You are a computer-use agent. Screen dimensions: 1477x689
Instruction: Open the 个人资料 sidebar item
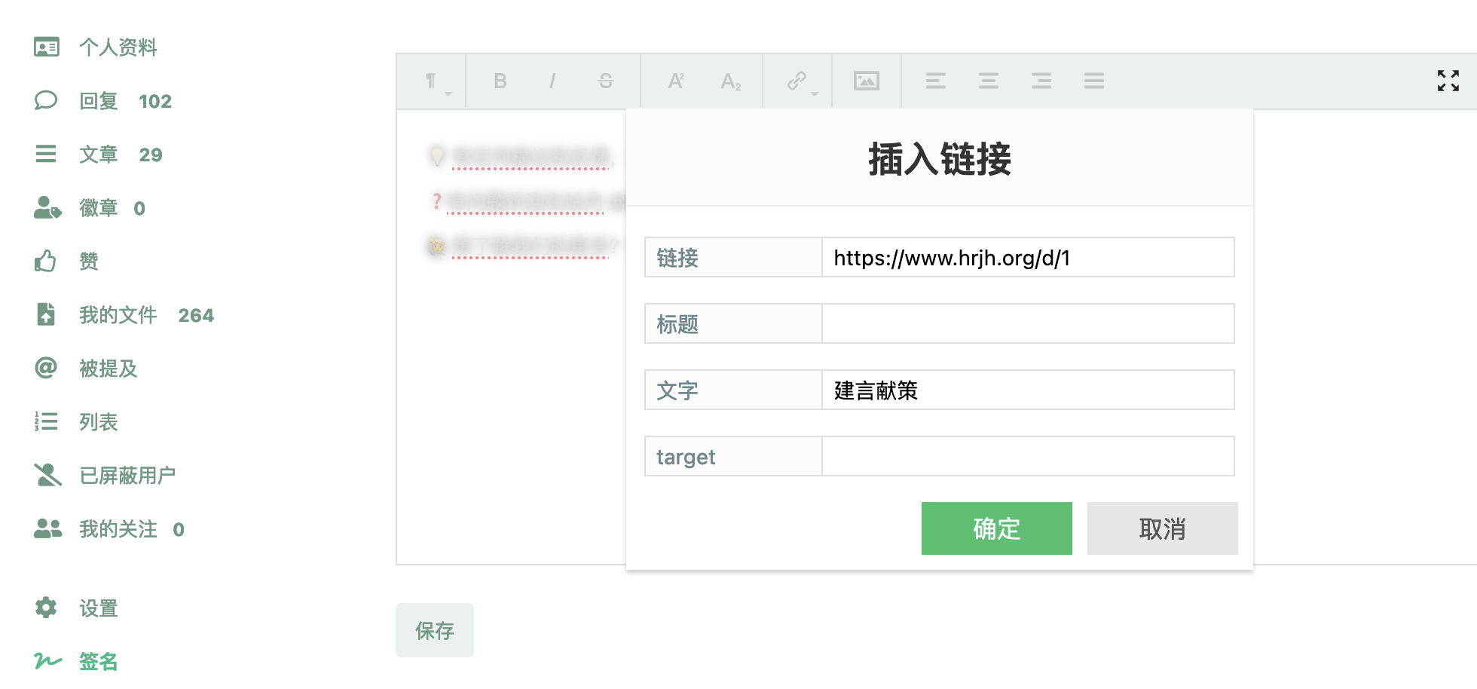pyautogui.click(x=118, y=47)
